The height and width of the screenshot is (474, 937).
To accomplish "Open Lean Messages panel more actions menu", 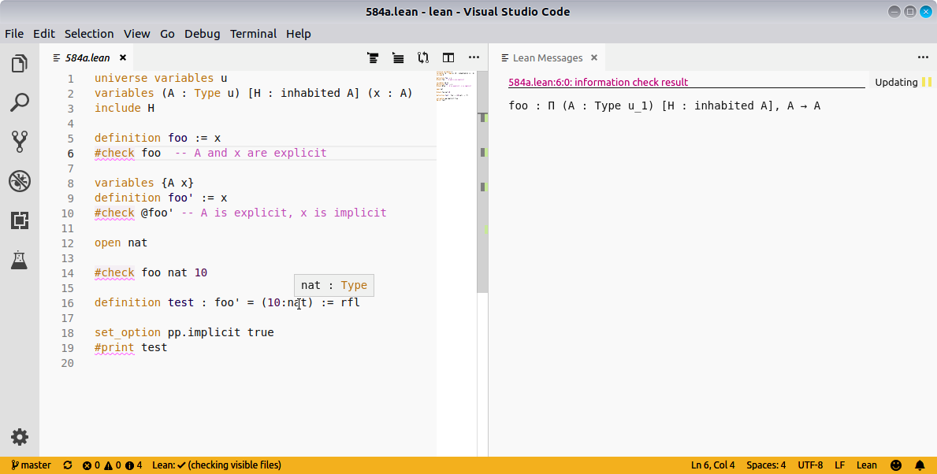I will [923, 57].
